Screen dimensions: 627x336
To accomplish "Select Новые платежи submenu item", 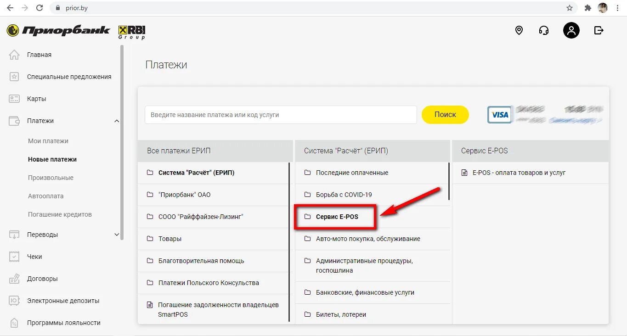I will point(52,159).
